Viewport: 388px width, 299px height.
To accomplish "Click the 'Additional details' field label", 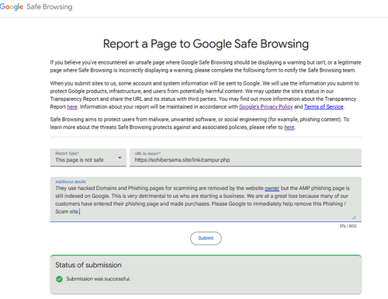I will pyautogui.click(x=71, y=182).
